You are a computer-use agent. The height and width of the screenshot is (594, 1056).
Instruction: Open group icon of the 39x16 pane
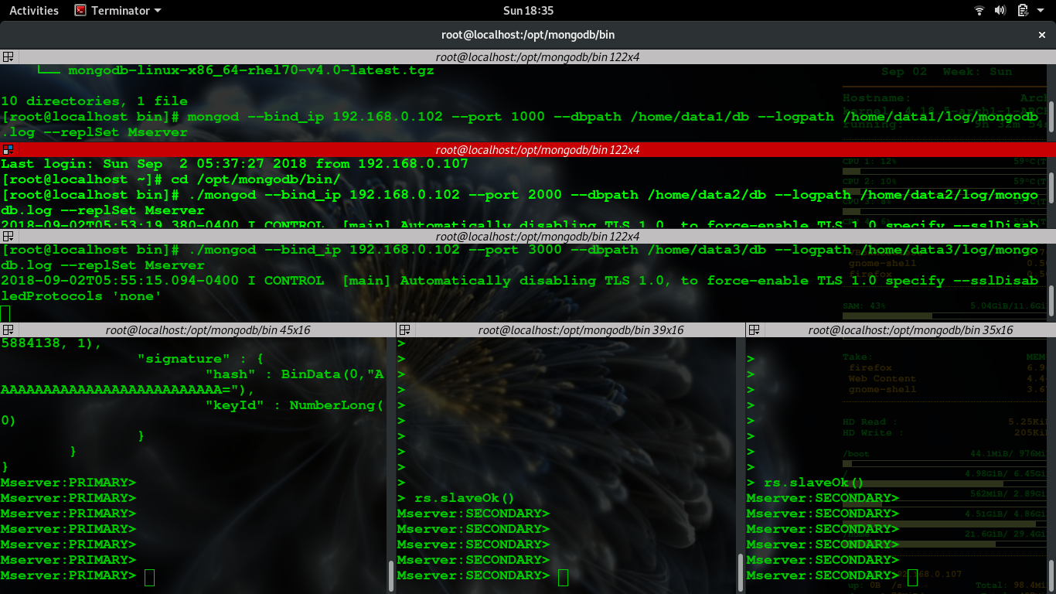pyautogui.click(x=404, y=330)
